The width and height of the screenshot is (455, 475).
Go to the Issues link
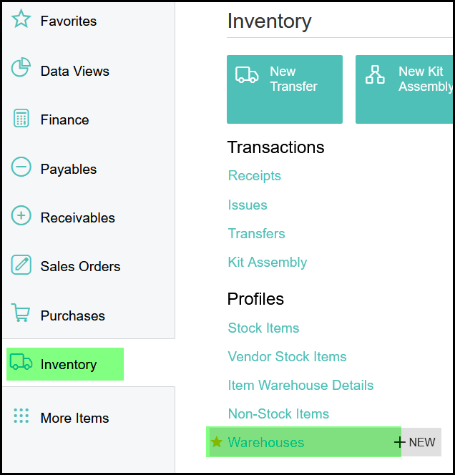[248, 205]
